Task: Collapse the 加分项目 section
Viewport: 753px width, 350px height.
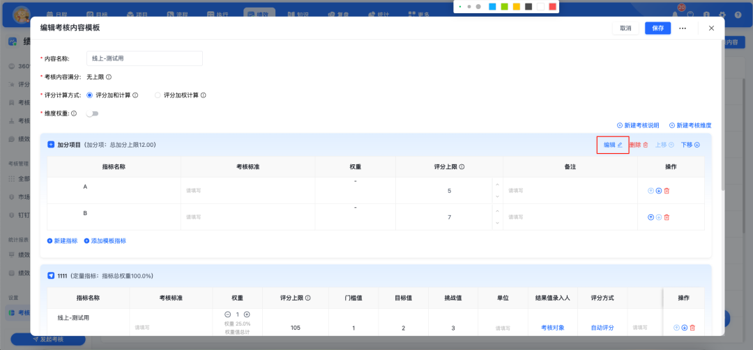Action: coord(51,145)
